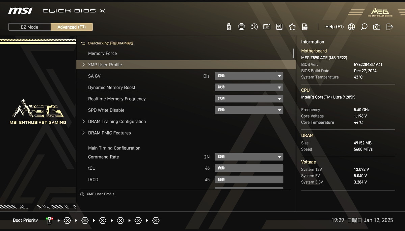Viewport: 405px width, 231px height.
Task: Click the settings list scrollbar
Action: point(294,54)
